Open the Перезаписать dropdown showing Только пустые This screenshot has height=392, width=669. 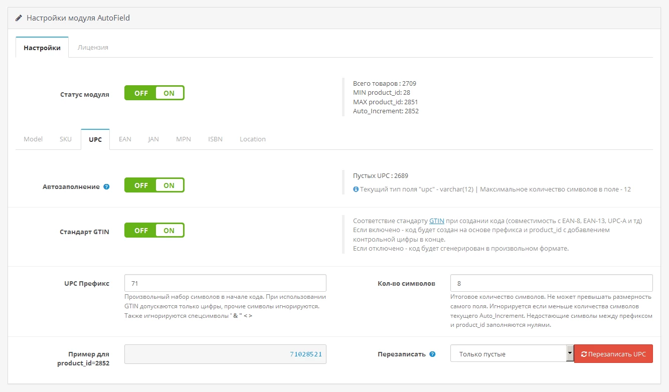pyautogui.click(x=512, y=353)
